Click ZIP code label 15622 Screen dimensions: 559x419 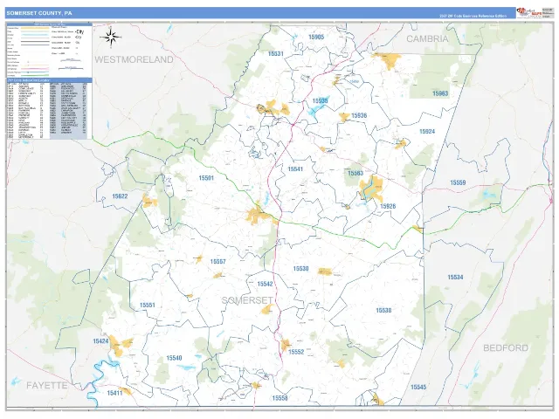(120, 196)
